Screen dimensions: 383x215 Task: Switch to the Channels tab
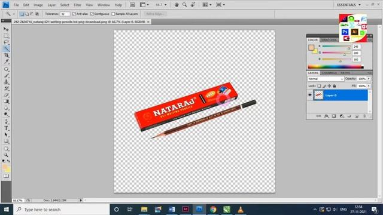(329, 73)
